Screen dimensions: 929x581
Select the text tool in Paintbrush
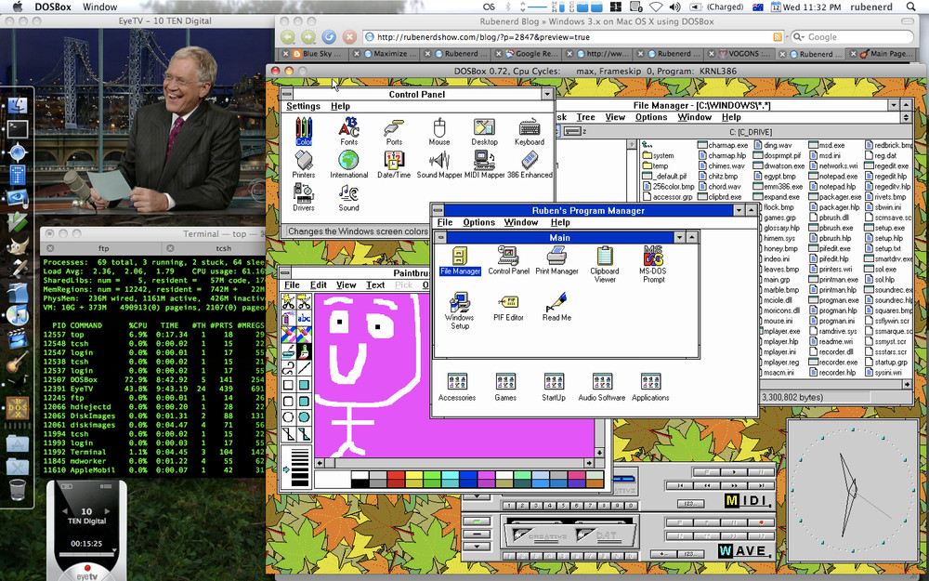(x=306, y=319)
